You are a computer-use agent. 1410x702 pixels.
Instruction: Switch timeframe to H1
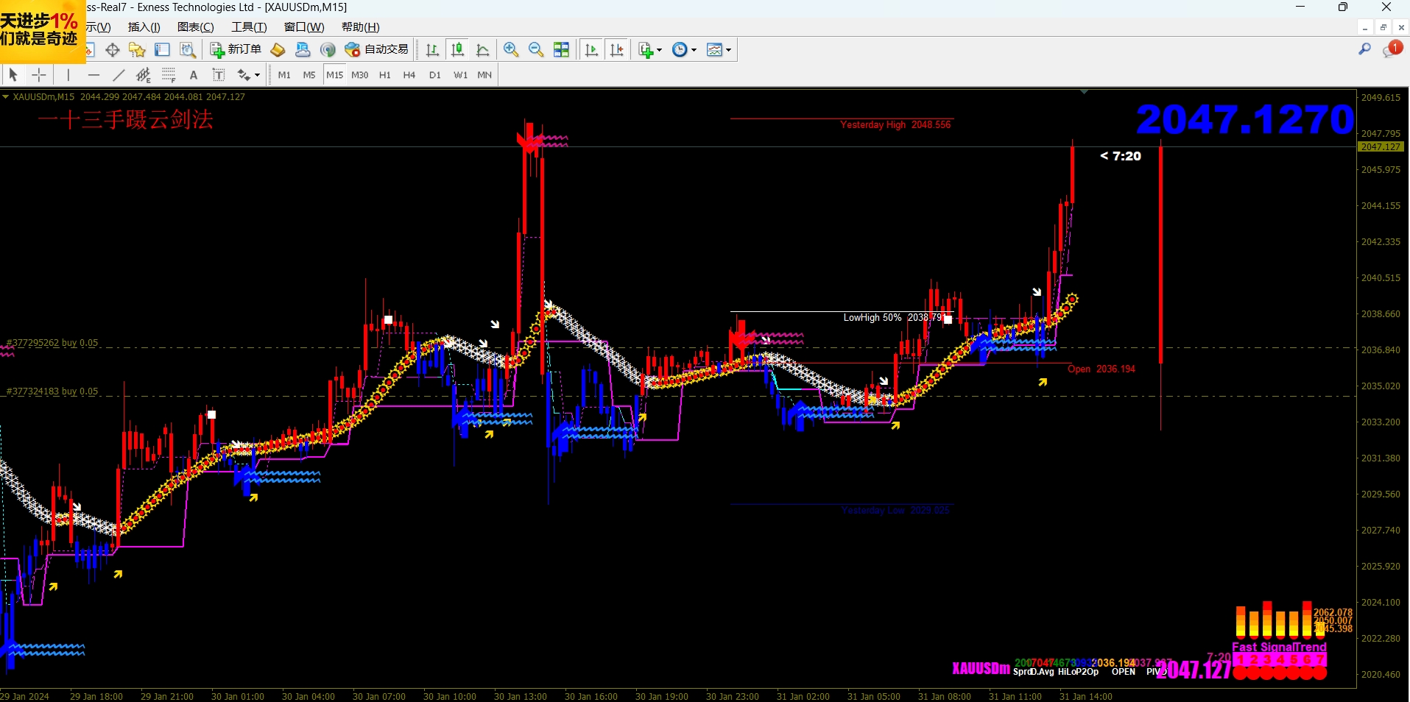384,74
